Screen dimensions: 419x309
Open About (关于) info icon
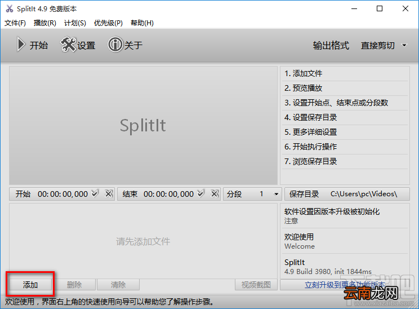point(115,45)
